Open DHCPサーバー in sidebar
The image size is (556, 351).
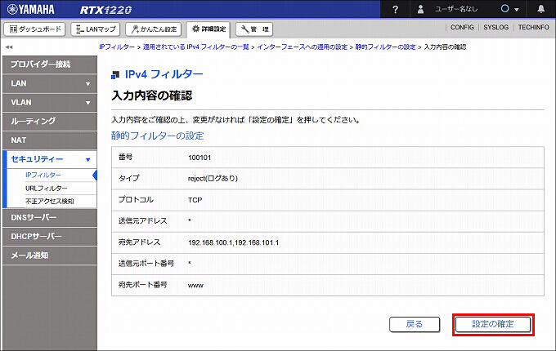[50, 237]
